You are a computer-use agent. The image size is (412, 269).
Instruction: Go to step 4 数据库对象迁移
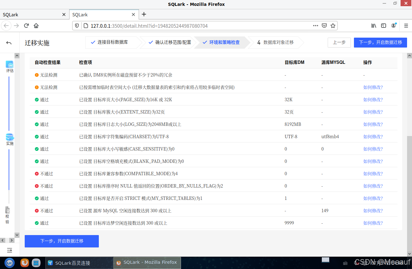(x=275, y=42)
